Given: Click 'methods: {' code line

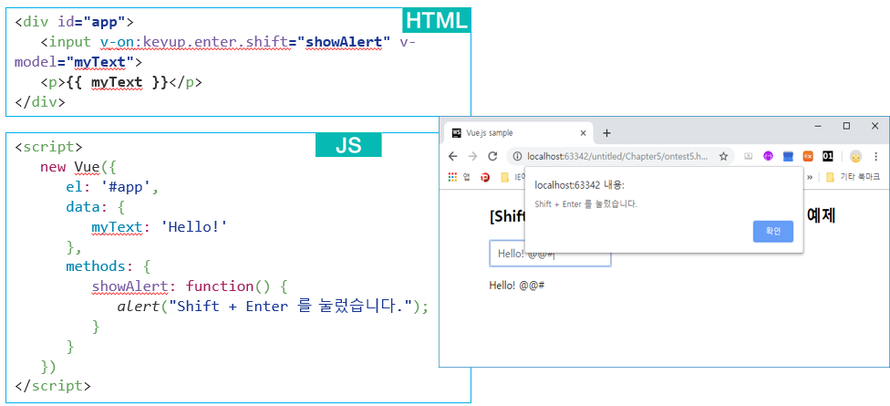Looking at the screenshot, I should (108, 265).
